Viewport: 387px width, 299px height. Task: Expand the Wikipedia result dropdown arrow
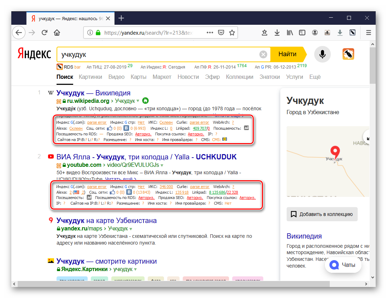(x=138, y=101)
